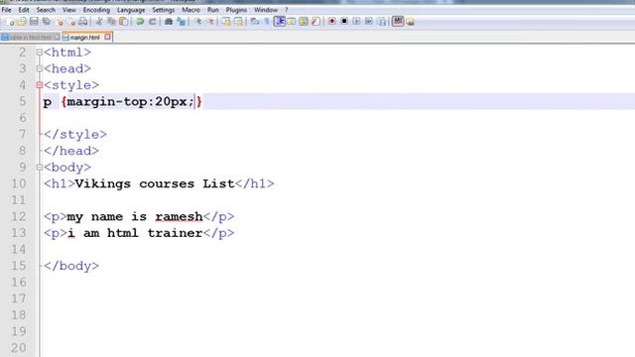Stop macro recording with black square

344,22
